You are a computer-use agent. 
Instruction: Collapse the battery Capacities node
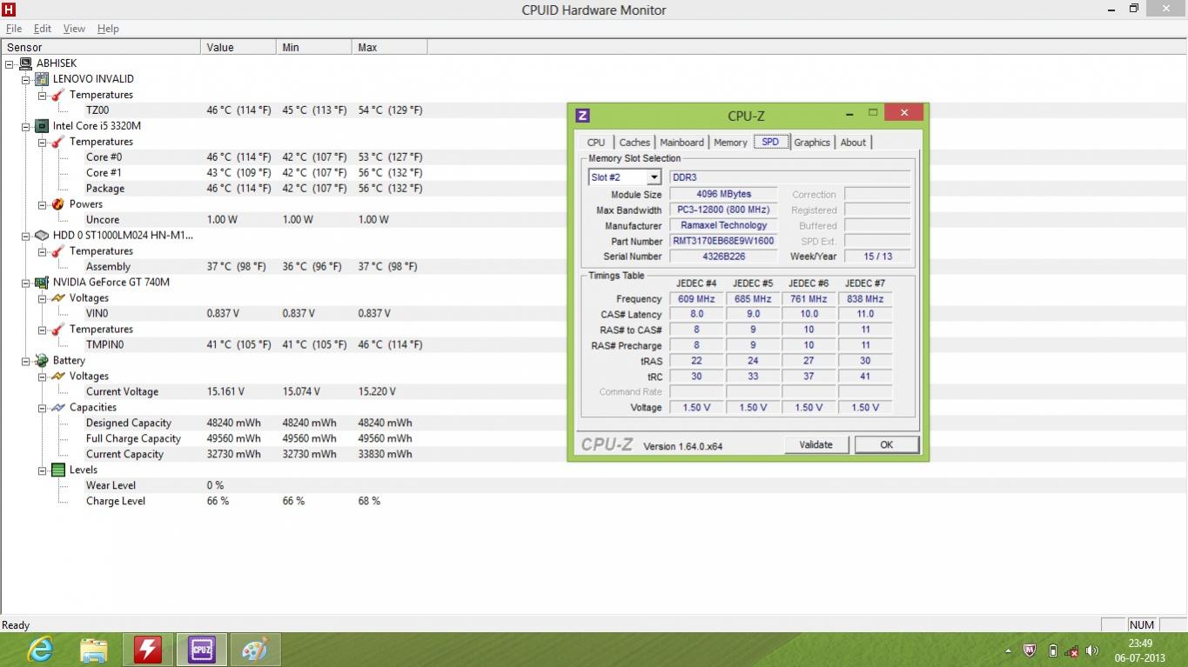point(43,408)
